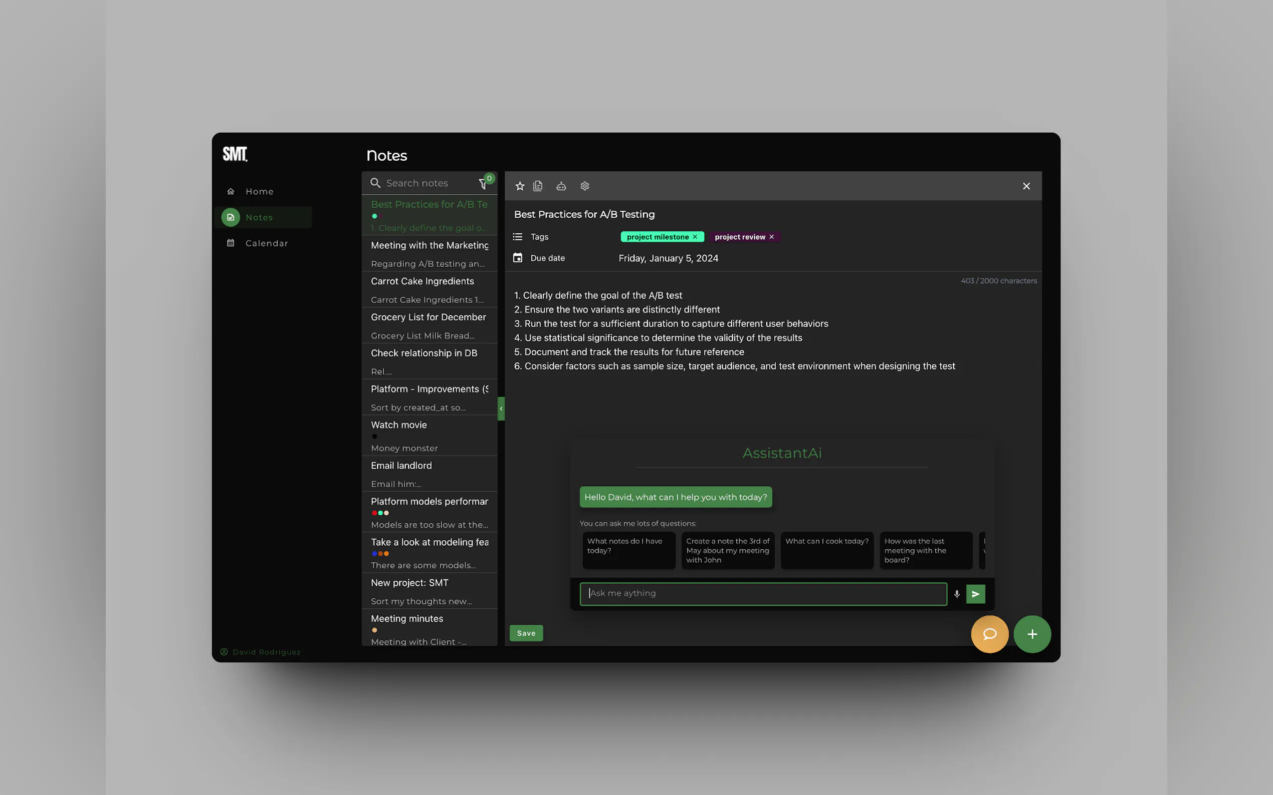This screenshot has height=795, width=1273.
Task: Open note settings gear icon
Action: click(585, 186)
